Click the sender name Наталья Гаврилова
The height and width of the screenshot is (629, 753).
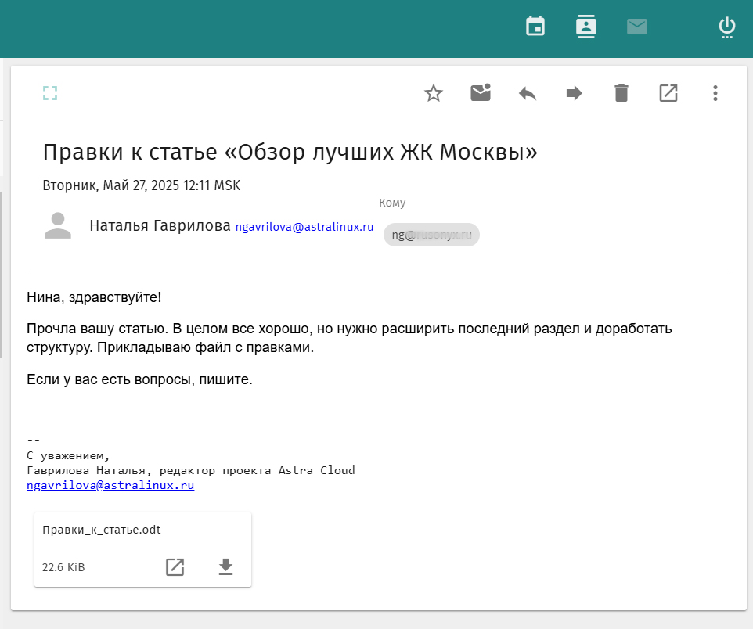160,225
